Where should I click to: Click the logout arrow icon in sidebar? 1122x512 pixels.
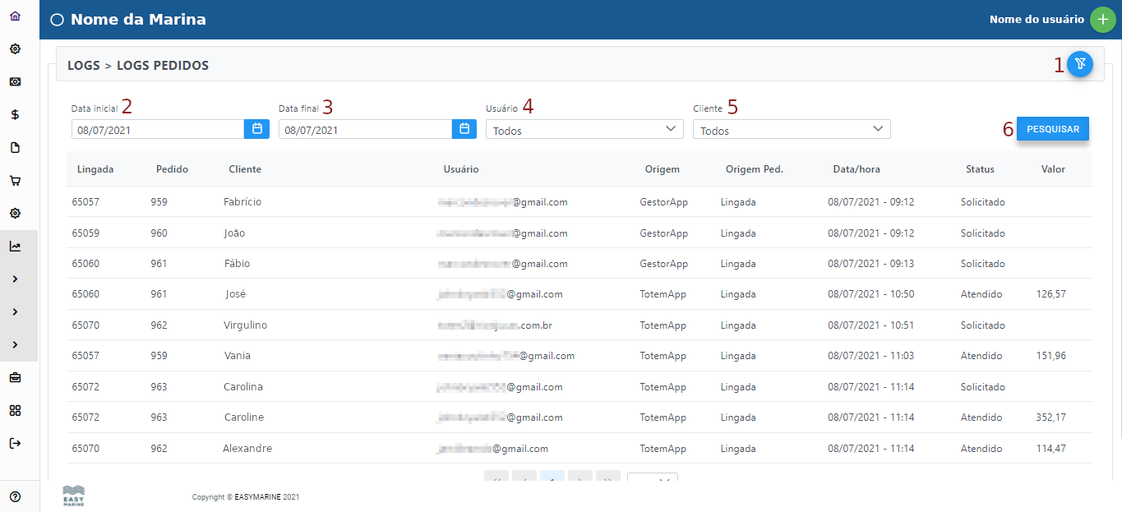tap(15, 444)
